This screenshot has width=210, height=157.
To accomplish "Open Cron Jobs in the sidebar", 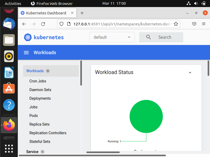I will (x=38, y=81).
